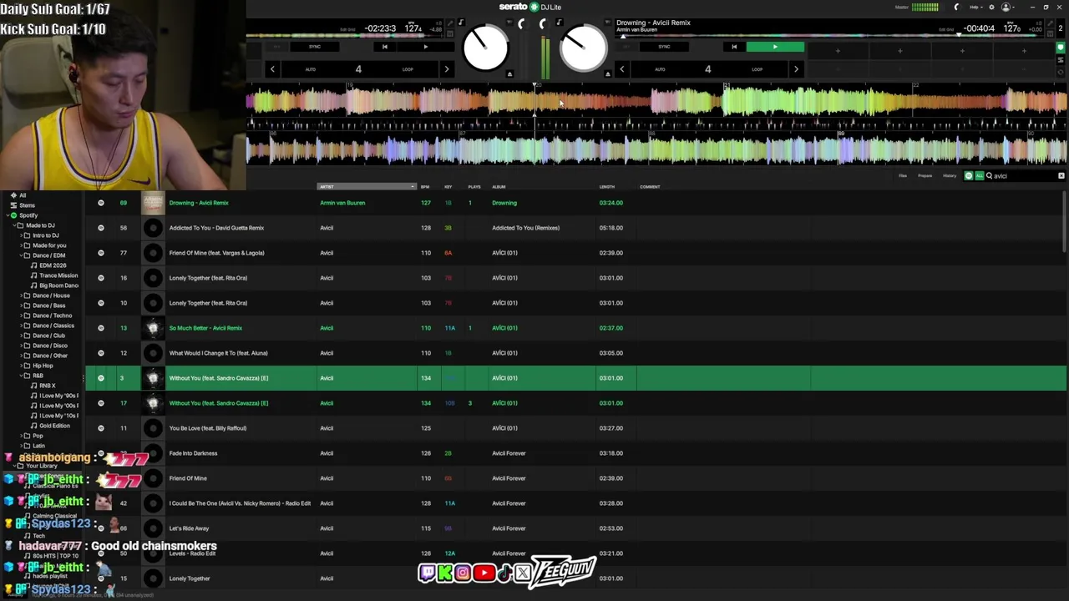Toggle LOOP on the left deck

[x=408, y=69]
